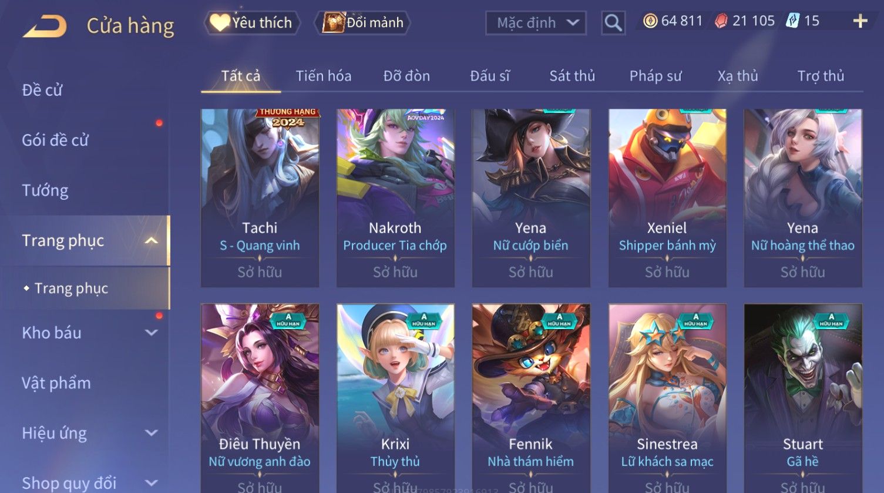
Task: Switch to the Pháp sư tab
Action: click(x=656, y=76)
